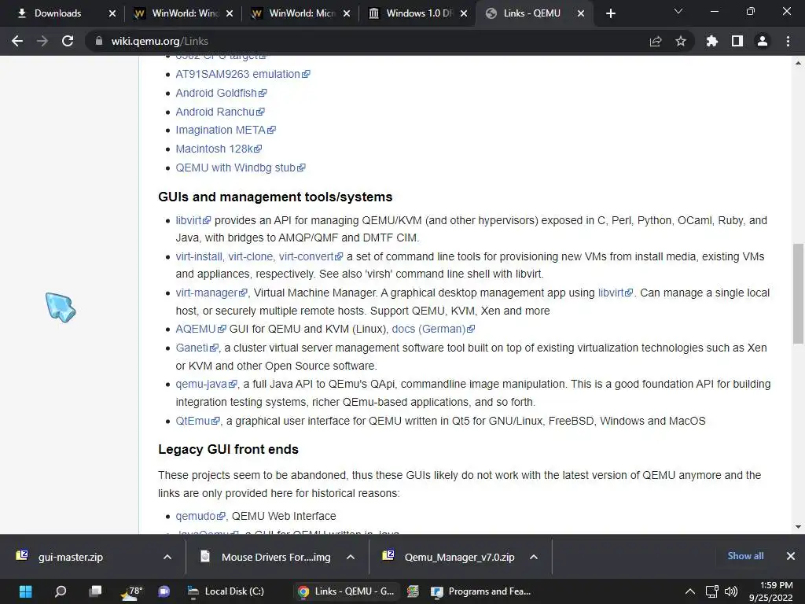Open the Chat app on taskbar
The width and height of the screenshot is (805, 604).
[164, 591]
